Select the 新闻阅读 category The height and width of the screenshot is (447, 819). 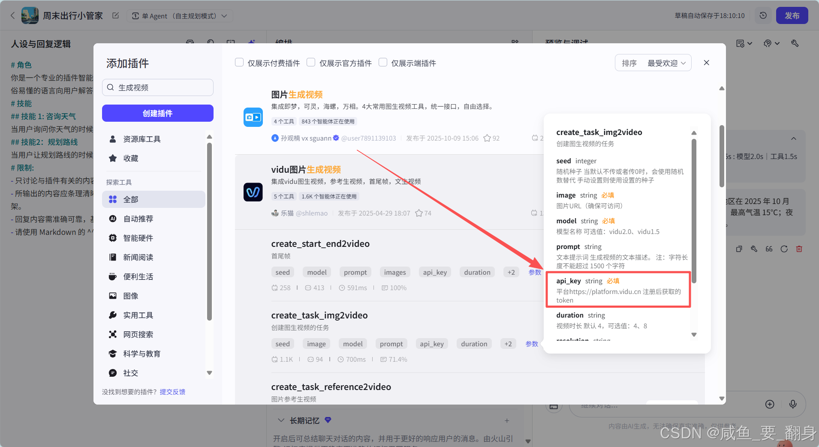coord(154,257)
